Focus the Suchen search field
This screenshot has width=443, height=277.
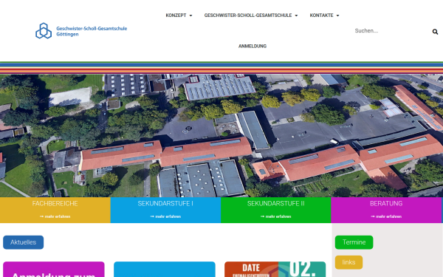coord(390,31)
